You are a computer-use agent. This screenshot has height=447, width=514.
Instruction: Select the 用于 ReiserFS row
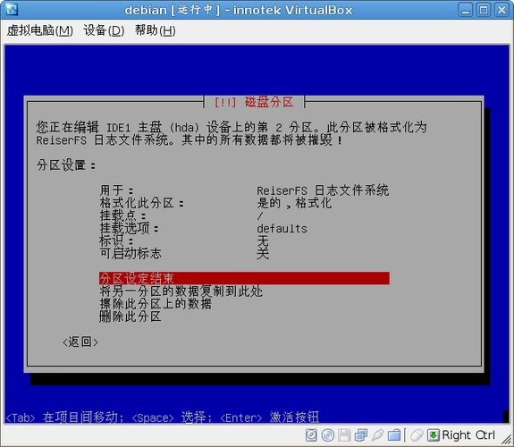(244, 190)
